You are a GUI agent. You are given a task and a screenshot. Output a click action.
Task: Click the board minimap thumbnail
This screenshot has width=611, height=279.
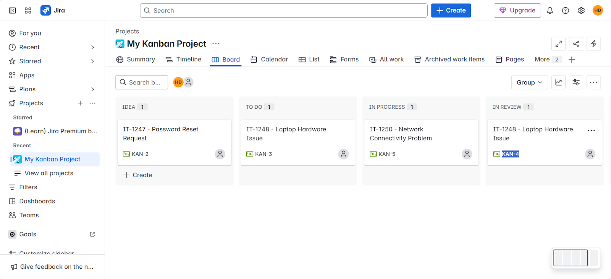click(x=576, y=258)
